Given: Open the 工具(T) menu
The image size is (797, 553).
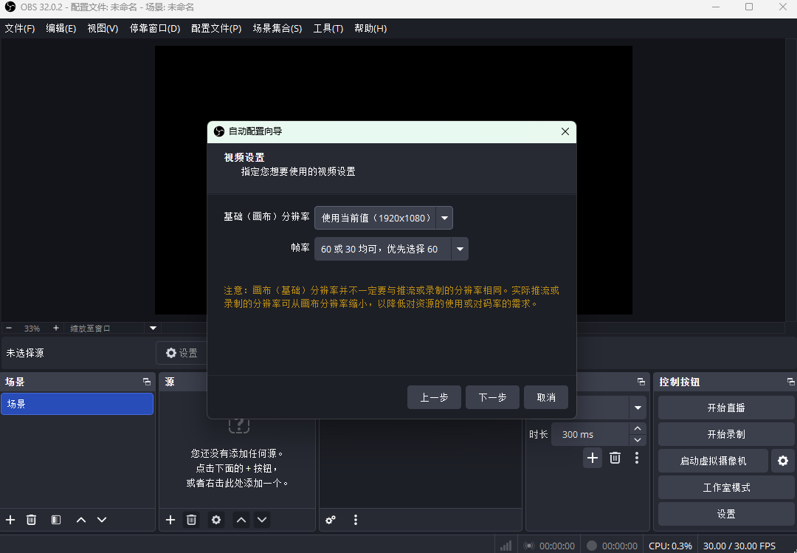Looking at the screenshot, I should tap(328, 28).
